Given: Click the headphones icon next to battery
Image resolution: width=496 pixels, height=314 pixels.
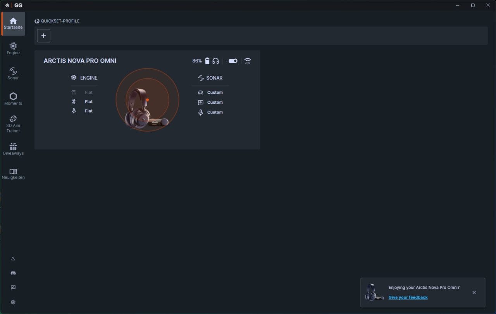Looking at the screenshot, I should (x=216, y=61).
